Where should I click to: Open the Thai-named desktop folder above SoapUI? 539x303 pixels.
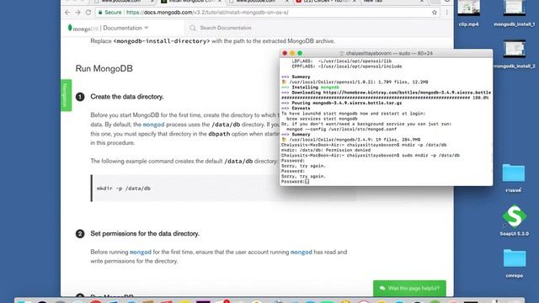tap(514, 178)
